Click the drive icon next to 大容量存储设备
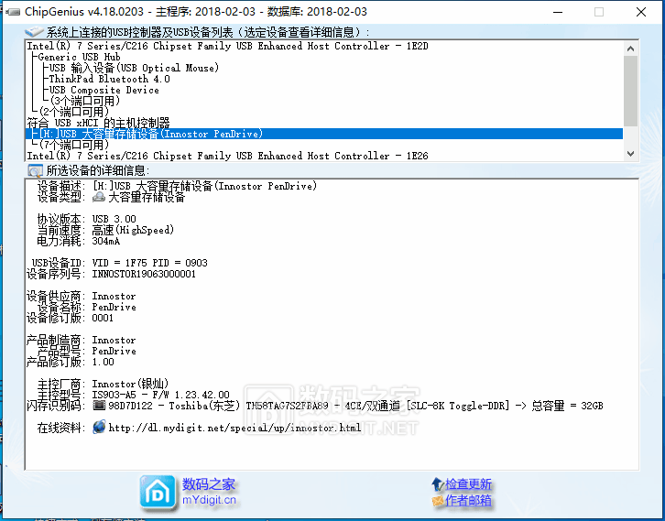The image size is (665, 521). (99, 197)
